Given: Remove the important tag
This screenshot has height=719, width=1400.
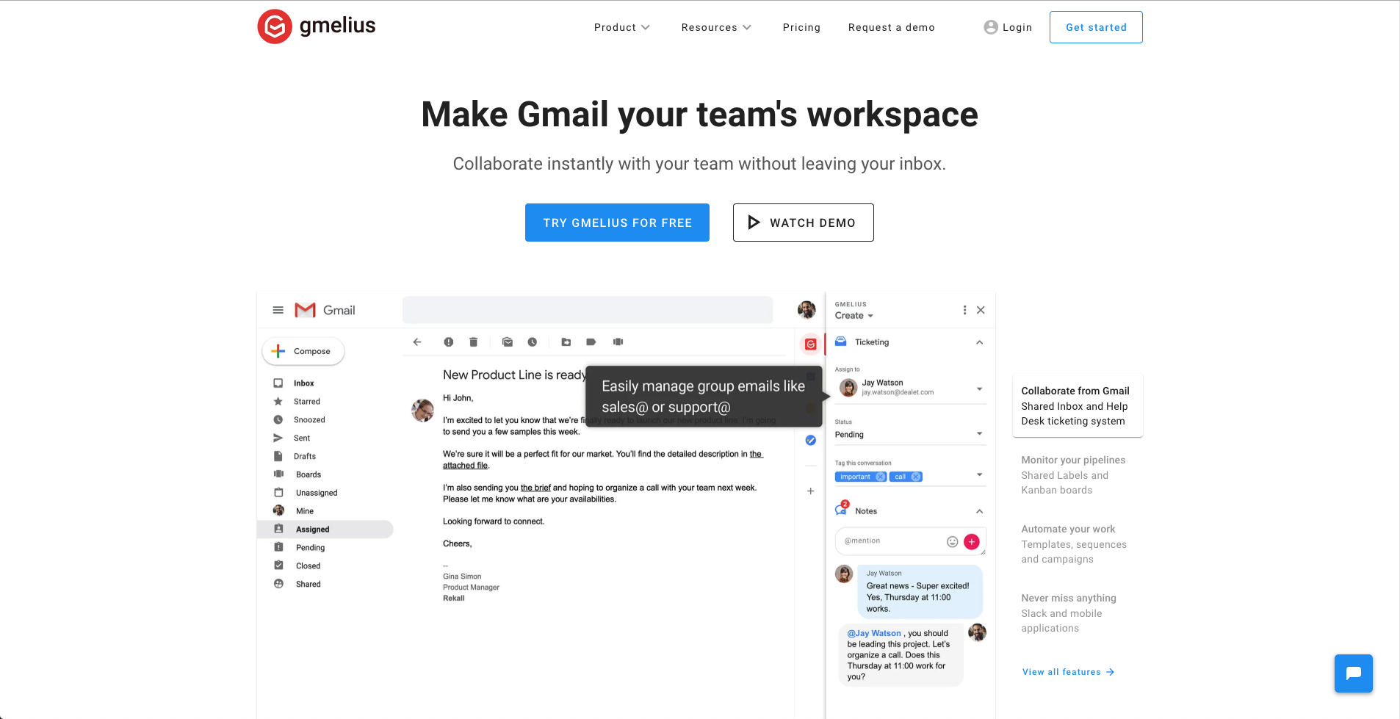Looking at the screenshot, I should 880,477.
